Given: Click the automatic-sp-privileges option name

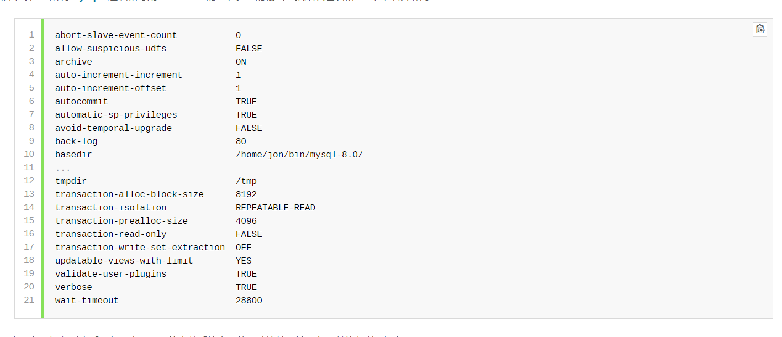Looking at the screenshot, I should click(x=116, y=115).
